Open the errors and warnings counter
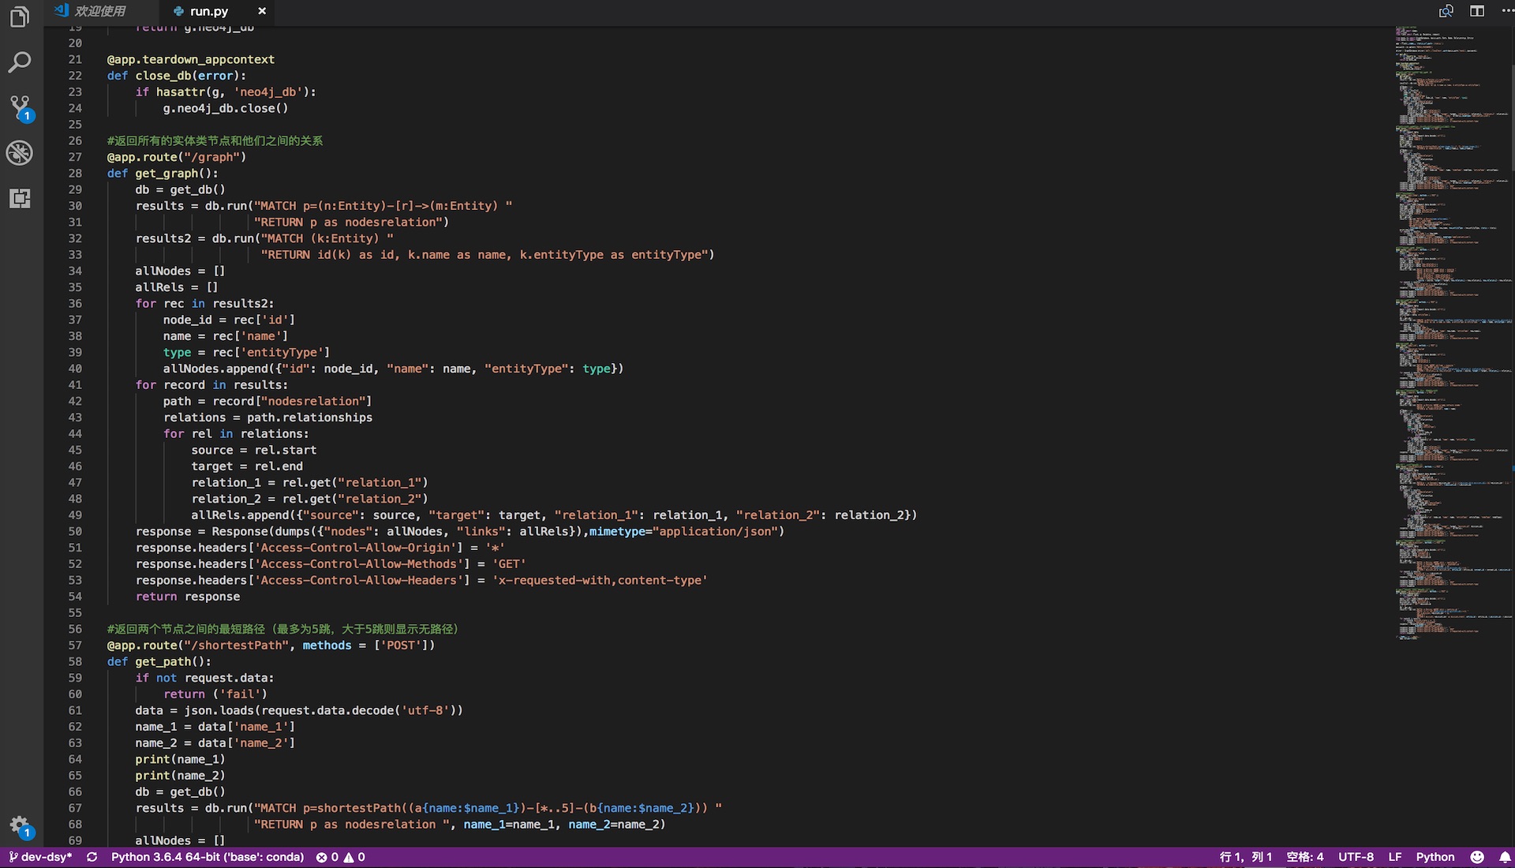This screenshot has width=1515, height=868. pyautogui.click(x=340, y=857)
